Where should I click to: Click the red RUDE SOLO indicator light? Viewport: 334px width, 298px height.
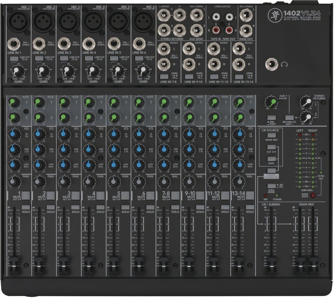[313, 195]
